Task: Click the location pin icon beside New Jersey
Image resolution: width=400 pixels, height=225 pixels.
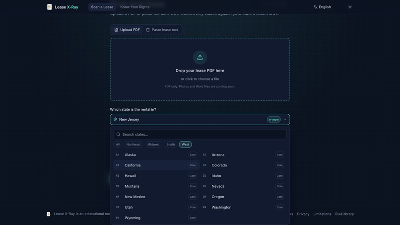Action: [x=115, y=119]
